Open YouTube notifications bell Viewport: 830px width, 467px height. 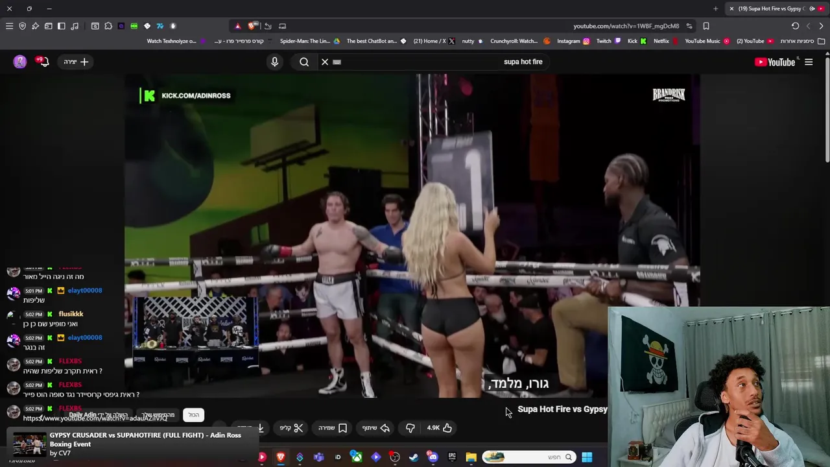[x=43, y=62]
